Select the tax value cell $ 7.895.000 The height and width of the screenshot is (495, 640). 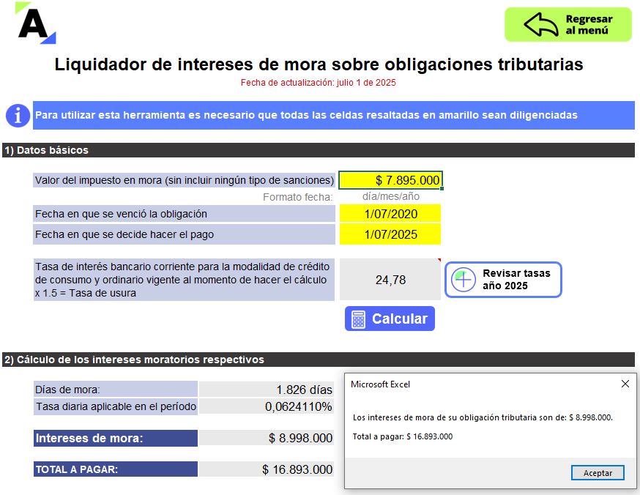pos(390,180)
